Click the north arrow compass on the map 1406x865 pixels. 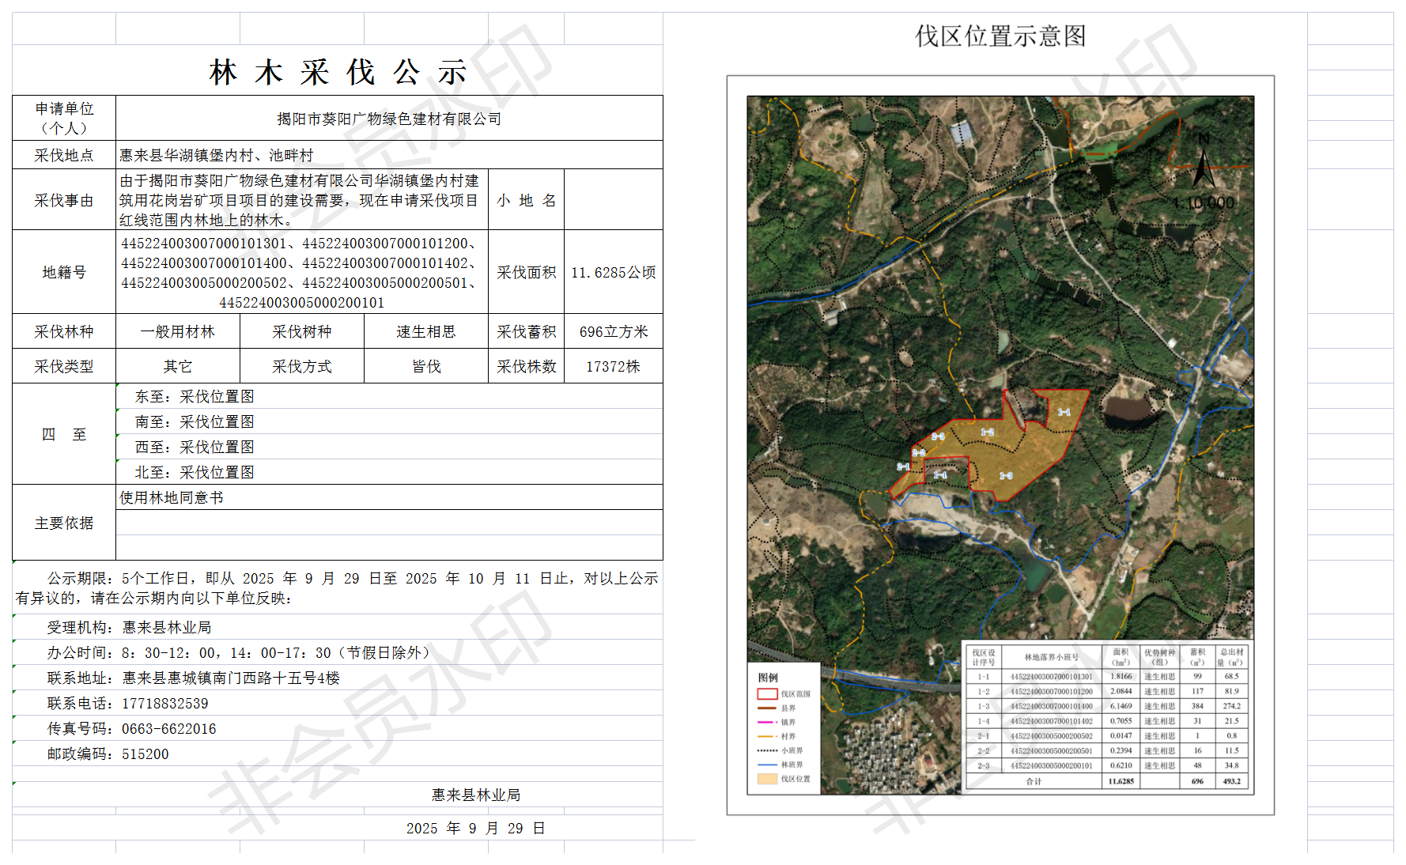coord(1203,168)
